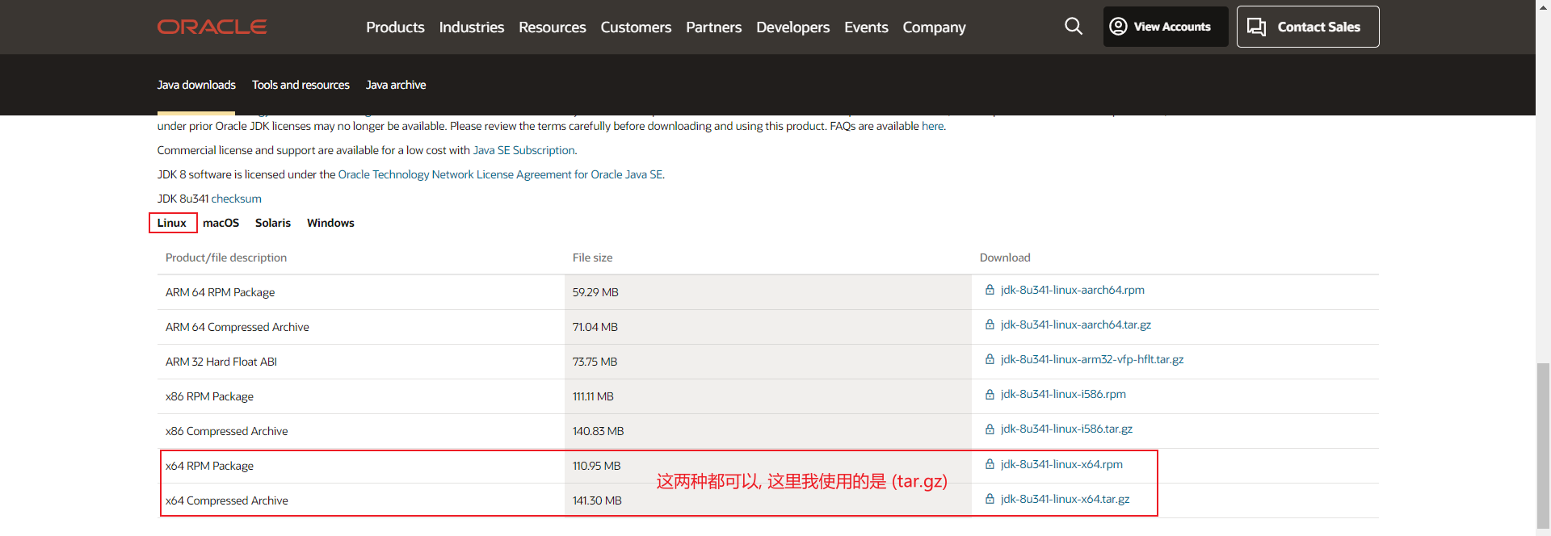The image size is (1551, 536).
Task: Download jdk-8u341-linux-i586.rpm
Action: [1063, 394]
